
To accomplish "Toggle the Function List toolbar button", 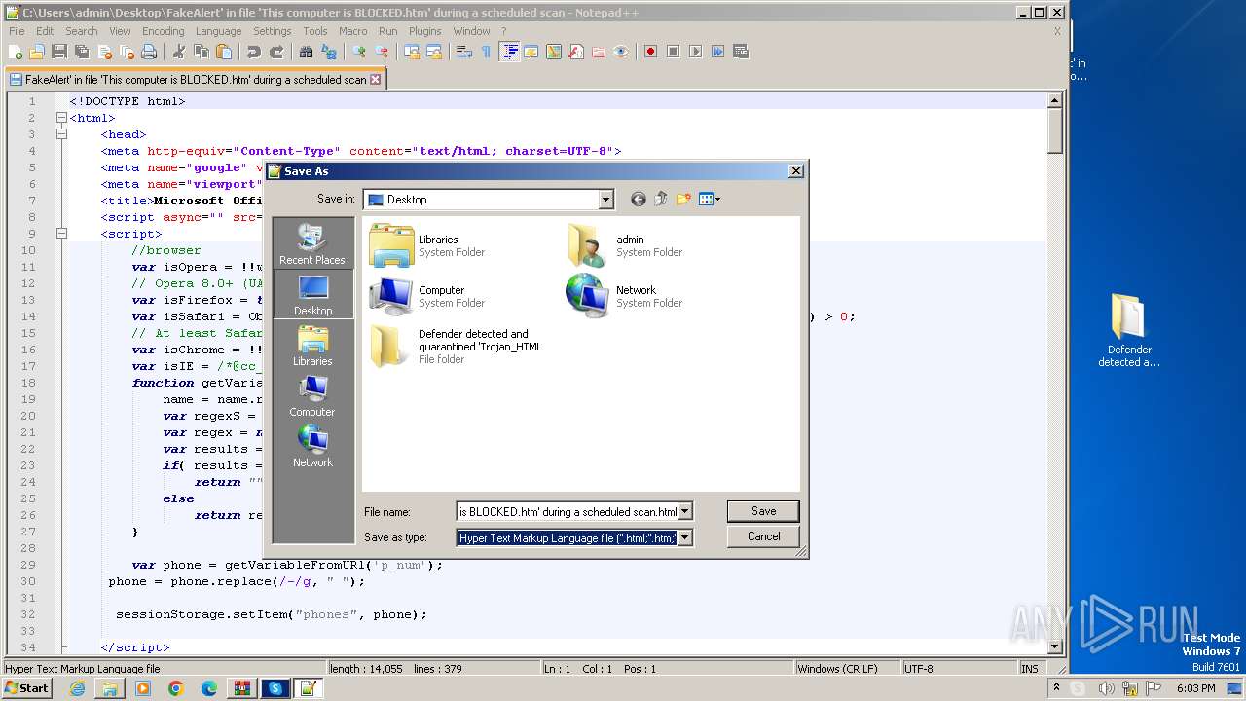I will pos(575,52).
